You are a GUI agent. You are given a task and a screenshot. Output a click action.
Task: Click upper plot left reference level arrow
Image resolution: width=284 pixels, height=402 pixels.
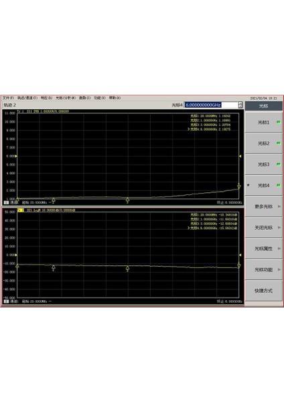[x=16, y=156]
